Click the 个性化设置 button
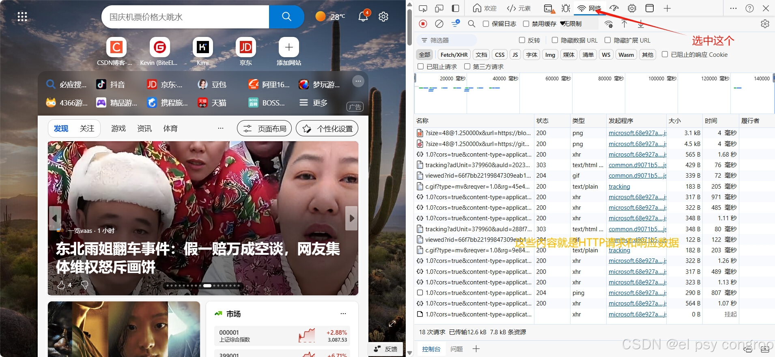Viewport: 775px width, 357px height. coord(327,129)
